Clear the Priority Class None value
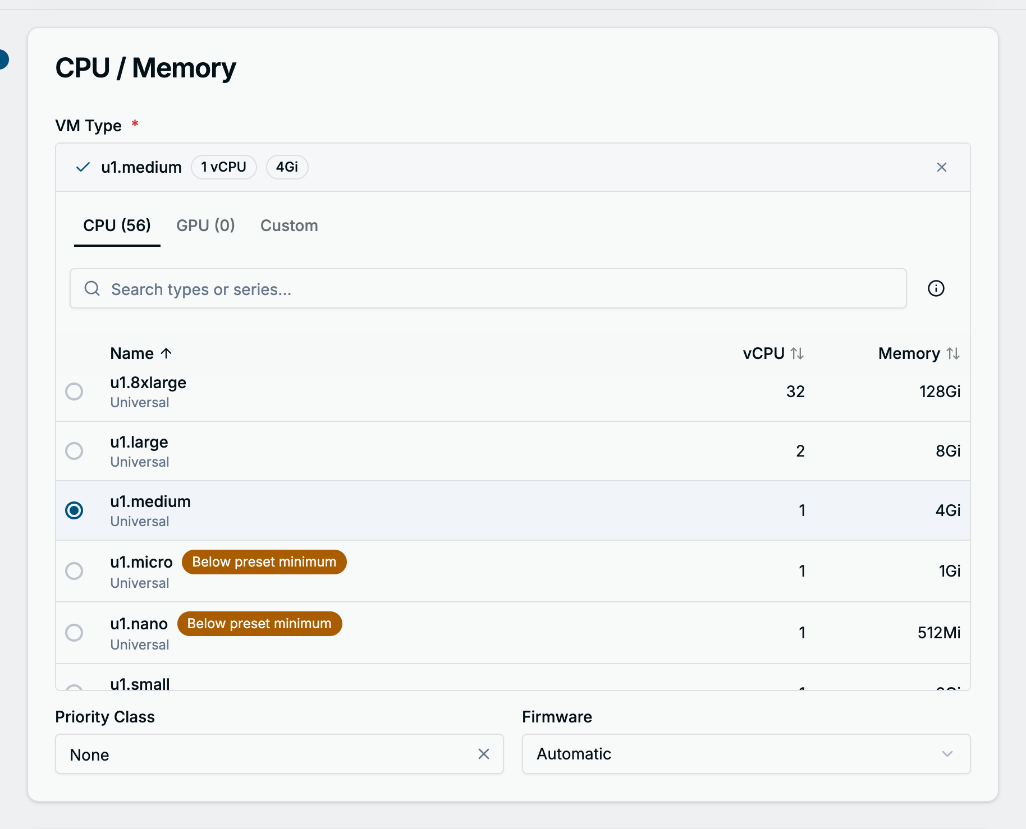 pos(484,754)
